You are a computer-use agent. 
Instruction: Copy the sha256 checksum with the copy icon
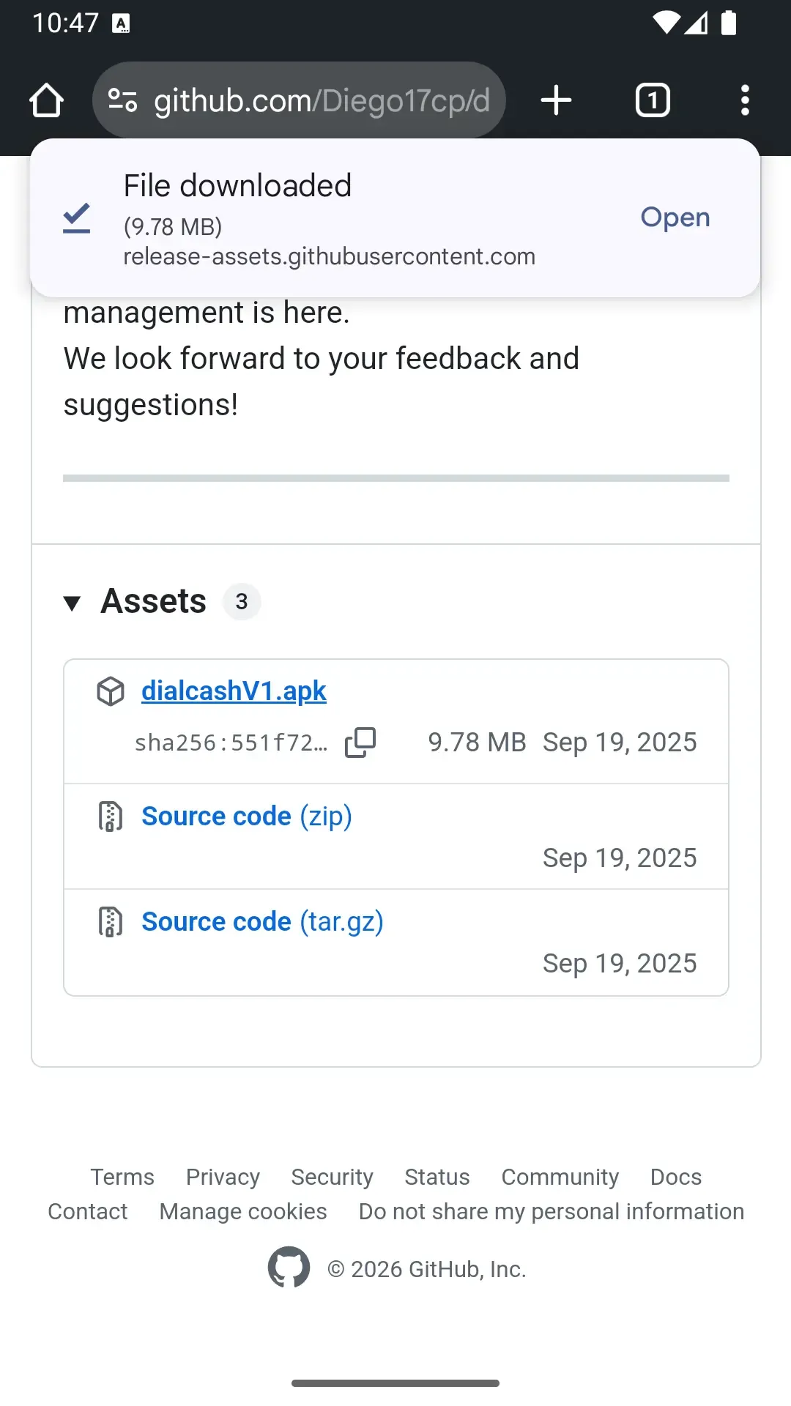(x=360, y=742)
